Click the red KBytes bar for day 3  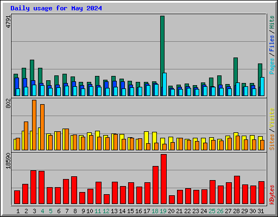pos(33,187)
